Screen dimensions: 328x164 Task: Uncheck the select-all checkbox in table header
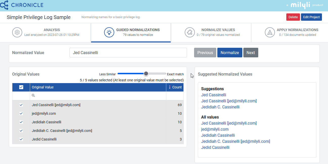21,87
